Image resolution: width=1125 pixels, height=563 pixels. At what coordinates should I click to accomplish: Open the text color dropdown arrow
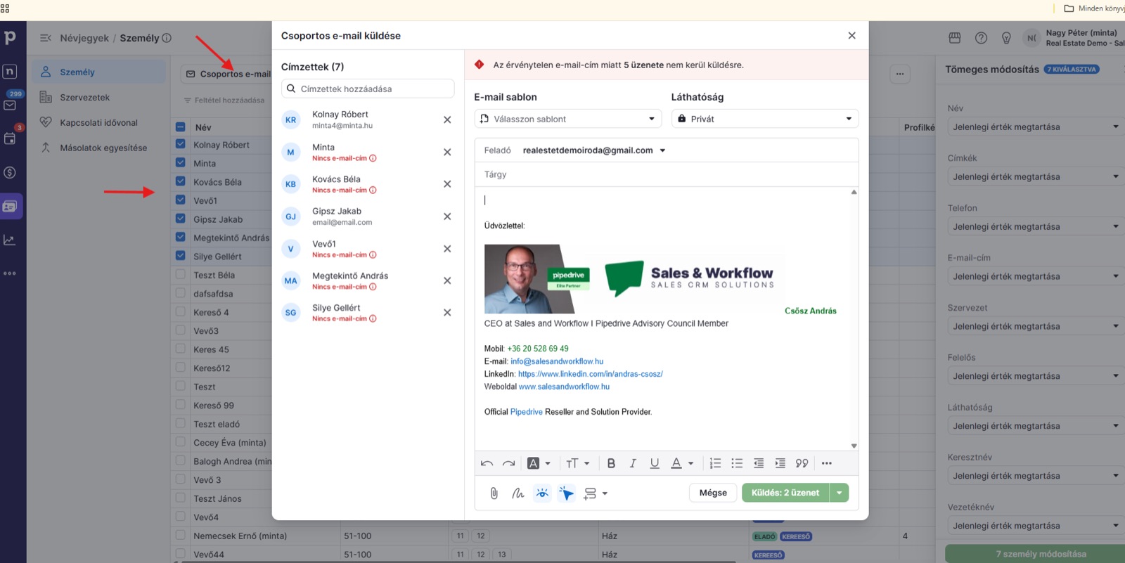coord(691,463)
